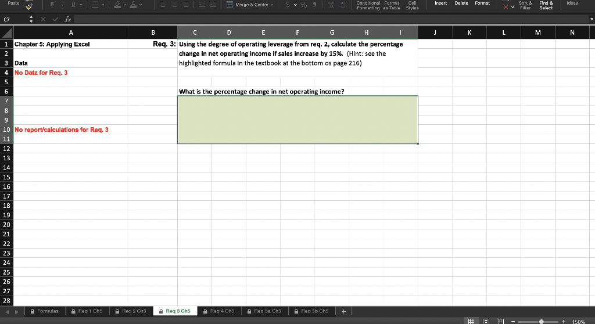Open Sort & Filter

525,5
